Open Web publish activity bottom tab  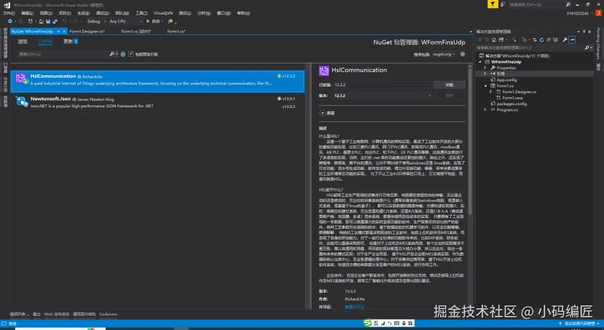(x=56, y=314)
